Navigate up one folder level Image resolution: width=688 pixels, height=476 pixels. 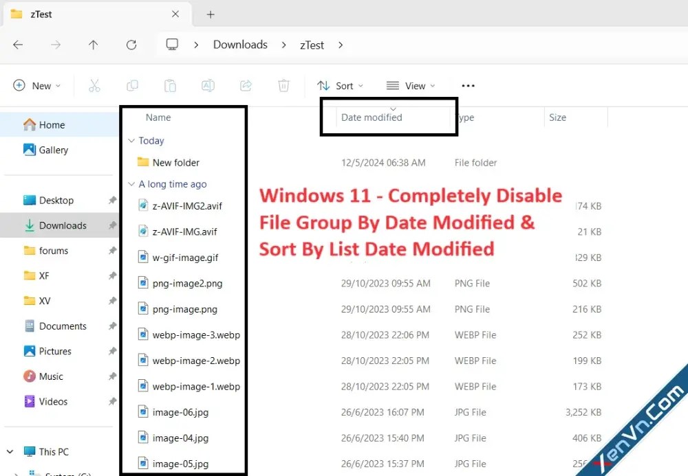click(93, 45)
